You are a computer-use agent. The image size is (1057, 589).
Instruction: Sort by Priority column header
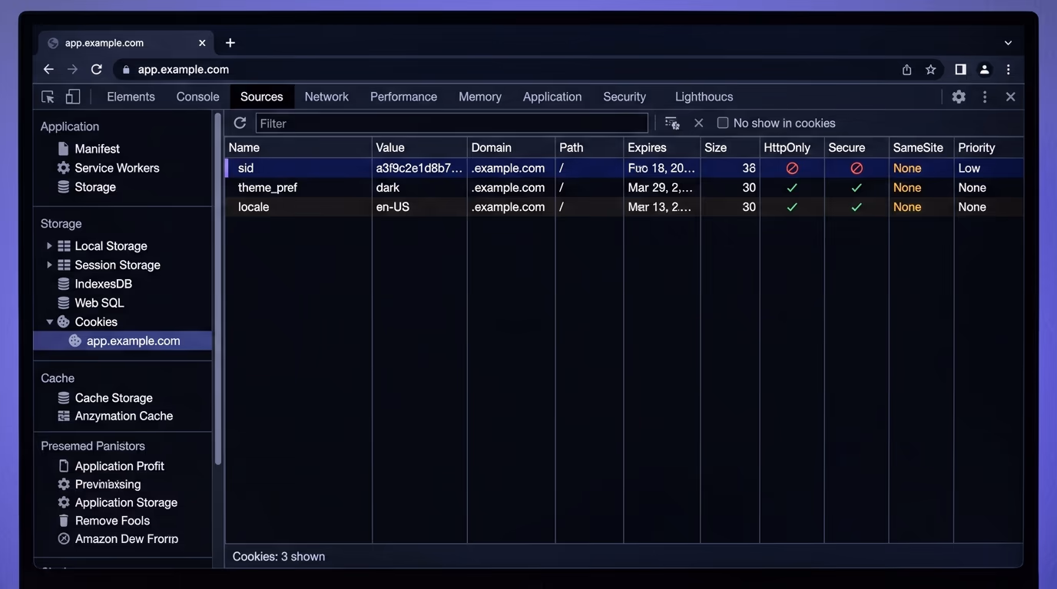989,147
